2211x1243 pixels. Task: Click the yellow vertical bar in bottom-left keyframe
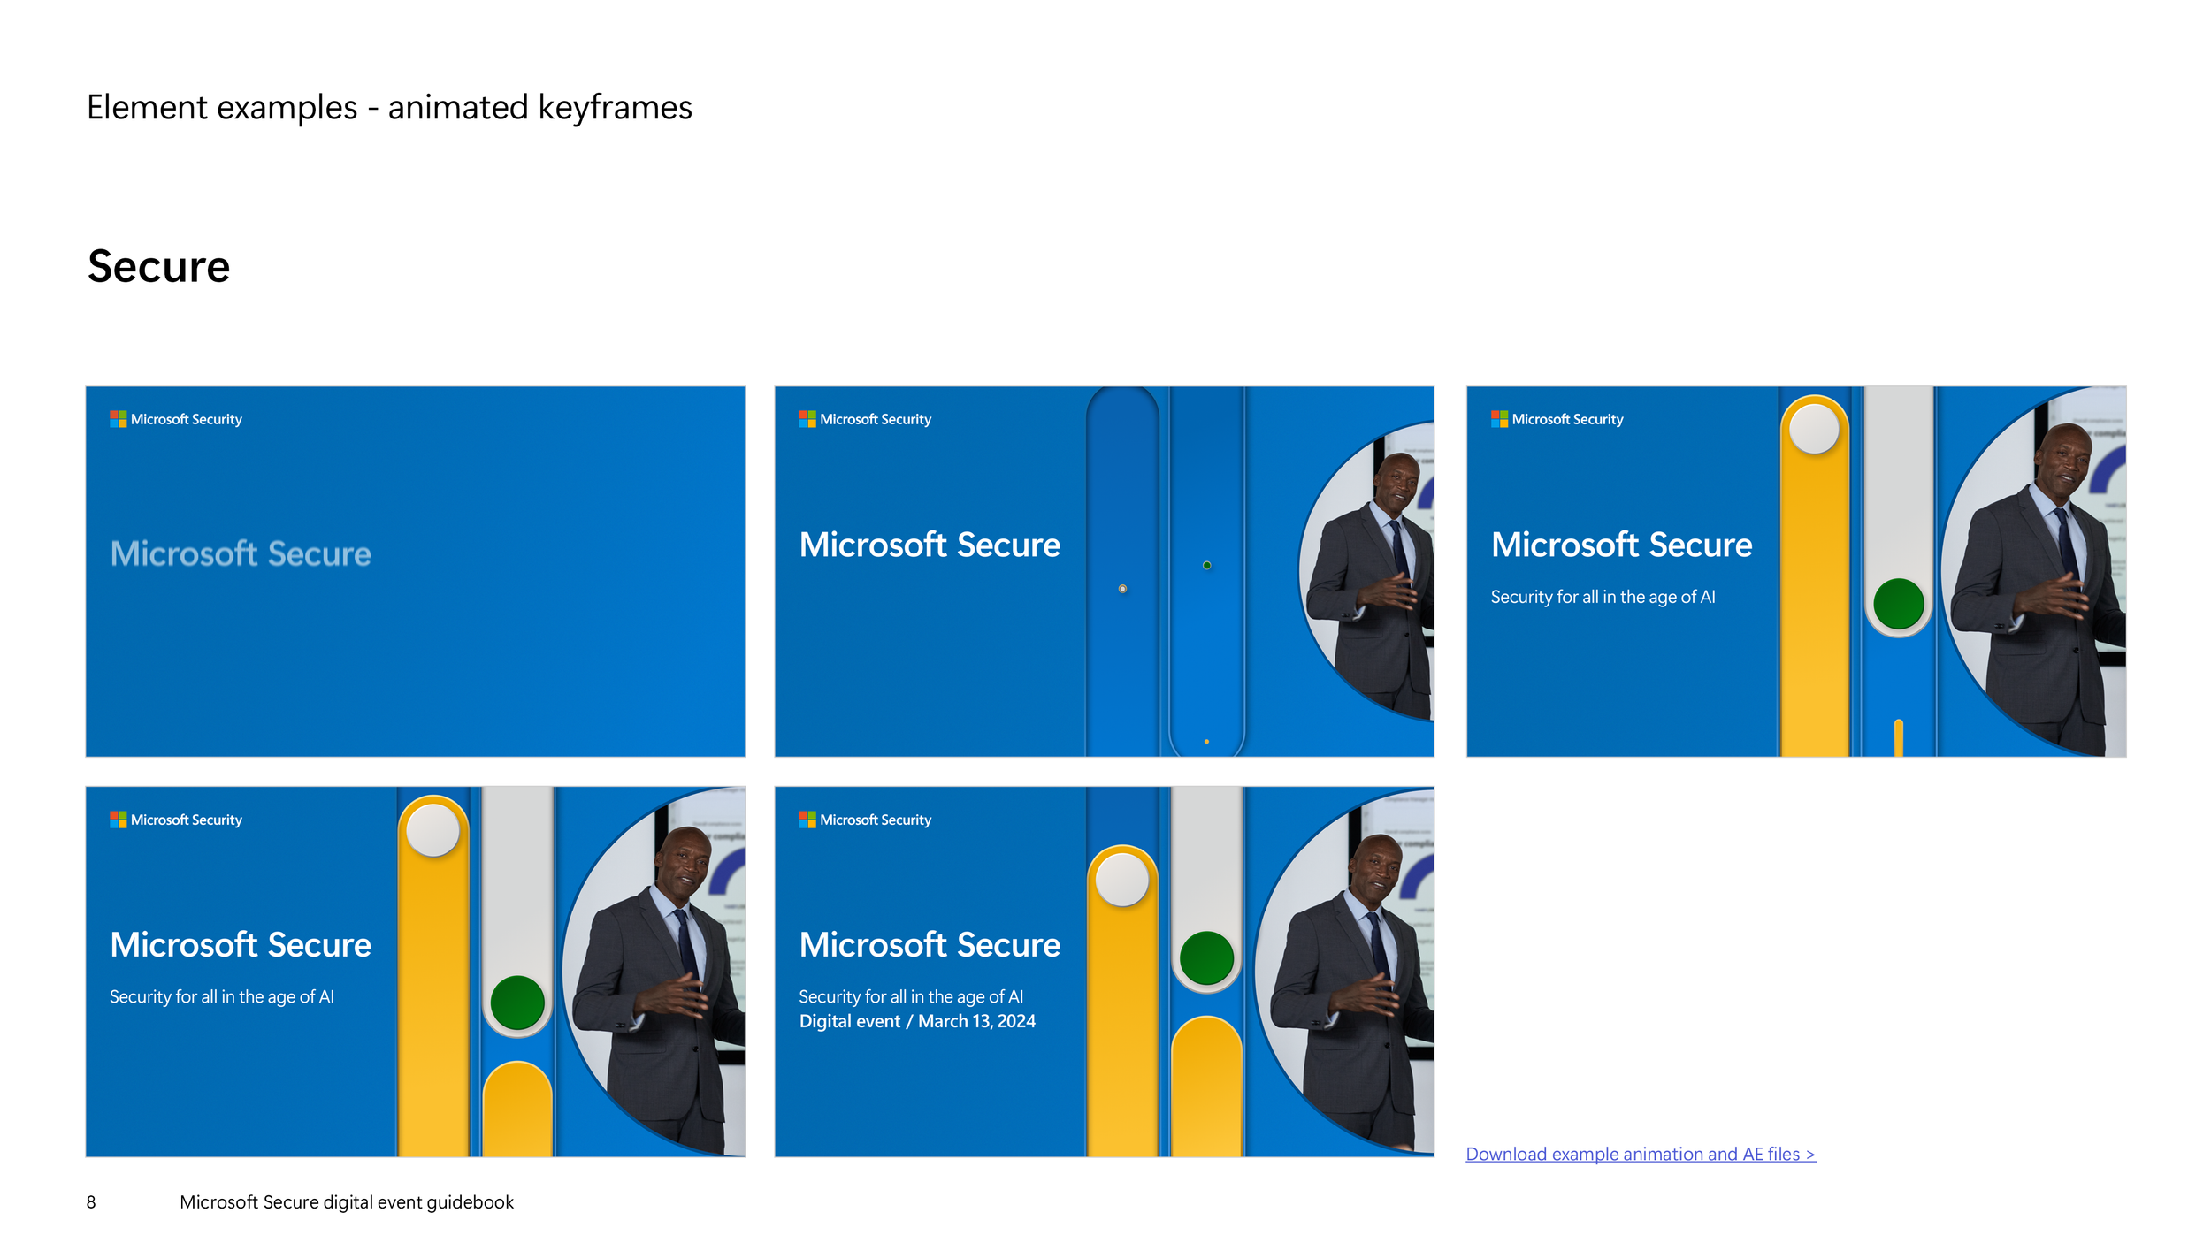(x=433, y=972)
